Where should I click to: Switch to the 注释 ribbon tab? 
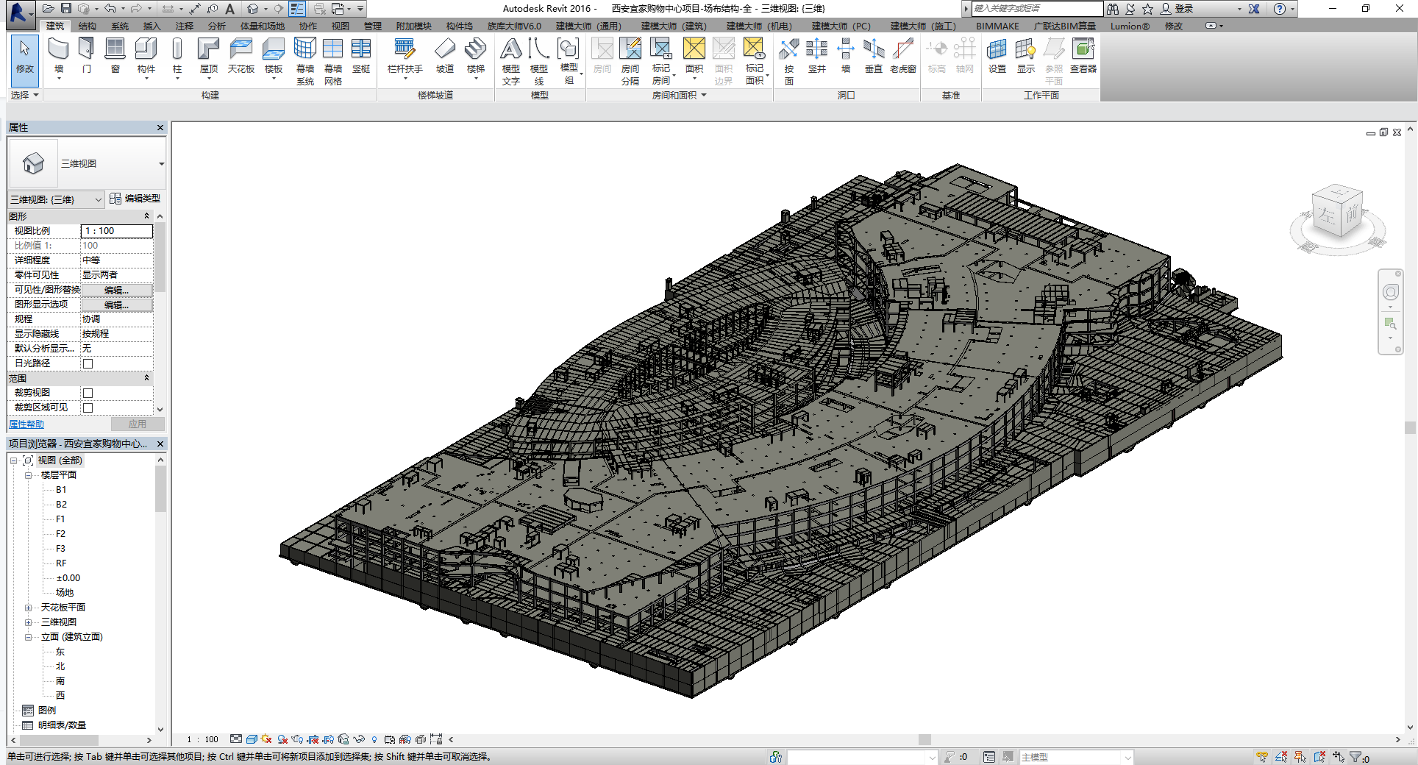(x=185, y=26)
